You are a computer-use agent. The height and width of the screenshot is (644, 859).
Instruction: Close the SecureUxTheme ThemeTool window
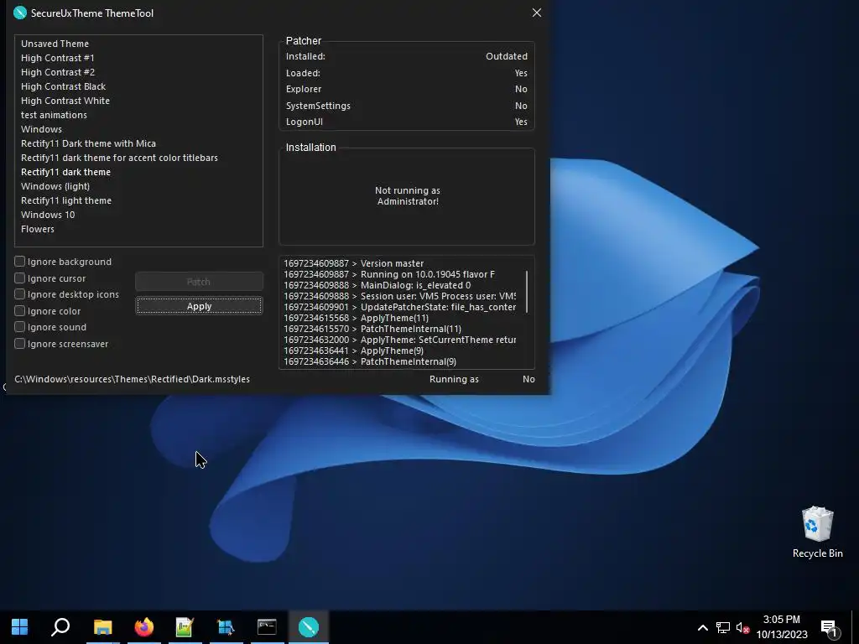click(536, 13)
